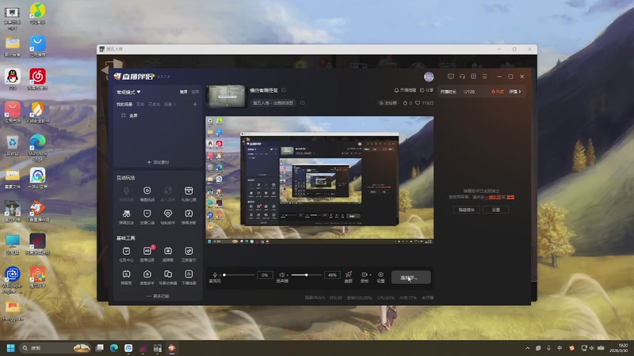Viewport: 634px width, 356px height.
Task: Select the 场景 1 scene tab
Action: [170, 104]
